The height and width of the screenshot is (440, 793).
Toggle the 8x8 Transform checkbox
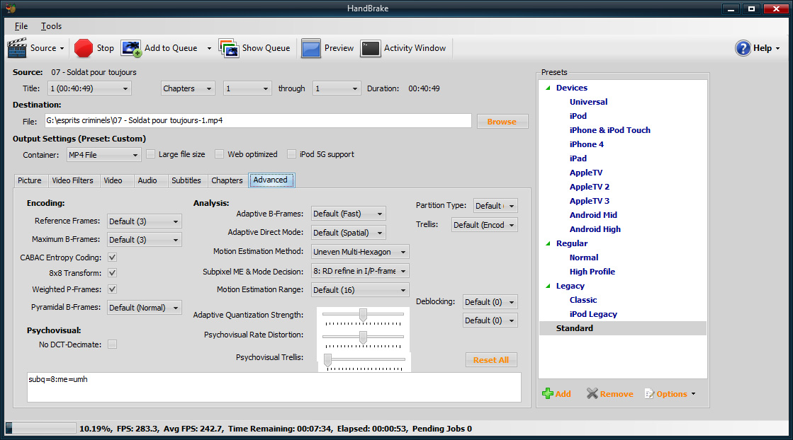pyautogui.click(x=112, y=273)
